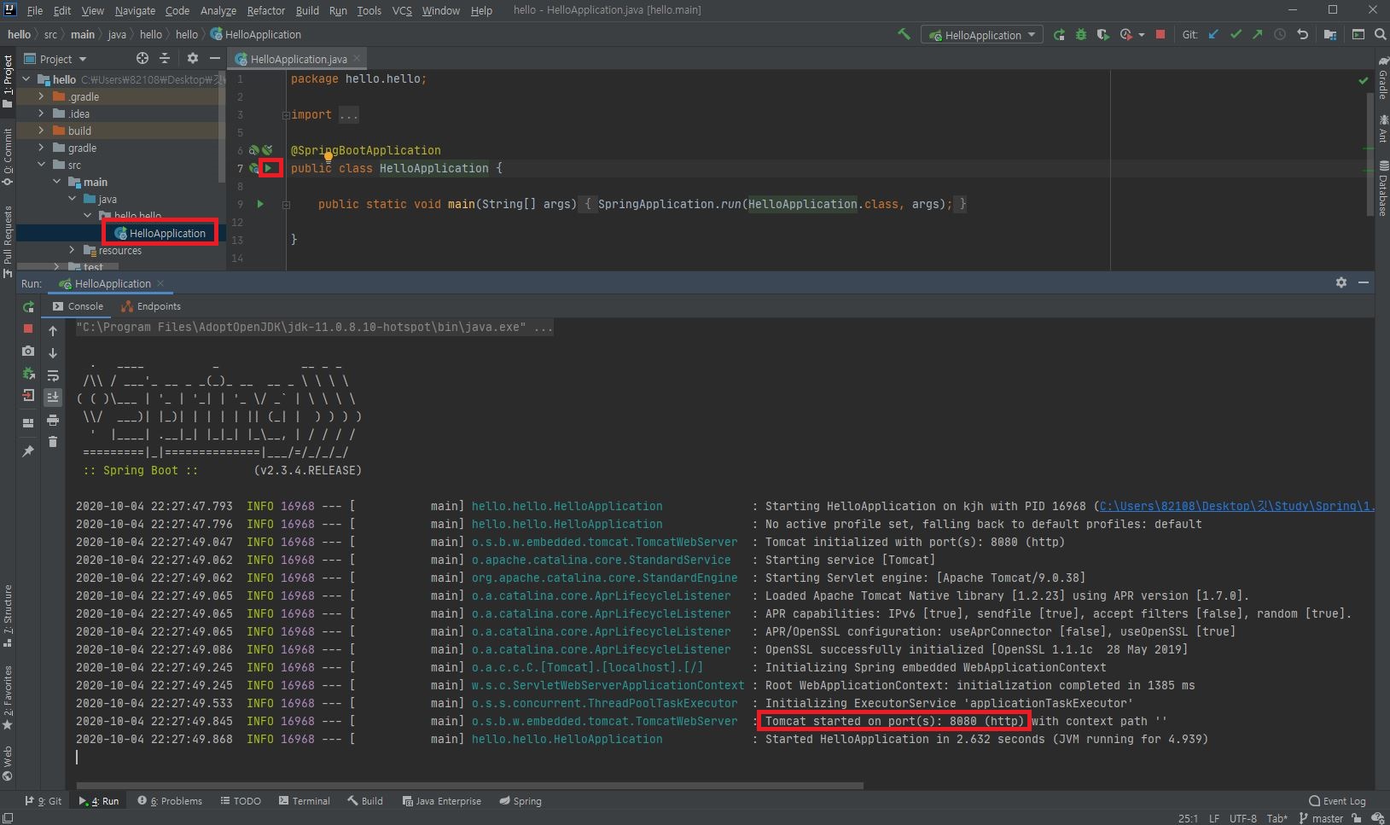Click the Git Update Project blue arrow
The width and height of the screenshot is (1390, 825).
[x=1213, y=34]
